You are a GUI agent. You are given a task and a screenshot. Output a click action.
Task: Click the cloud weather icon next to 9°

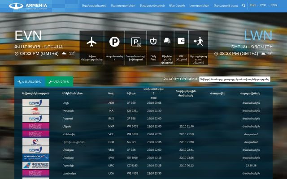point(263,54)
